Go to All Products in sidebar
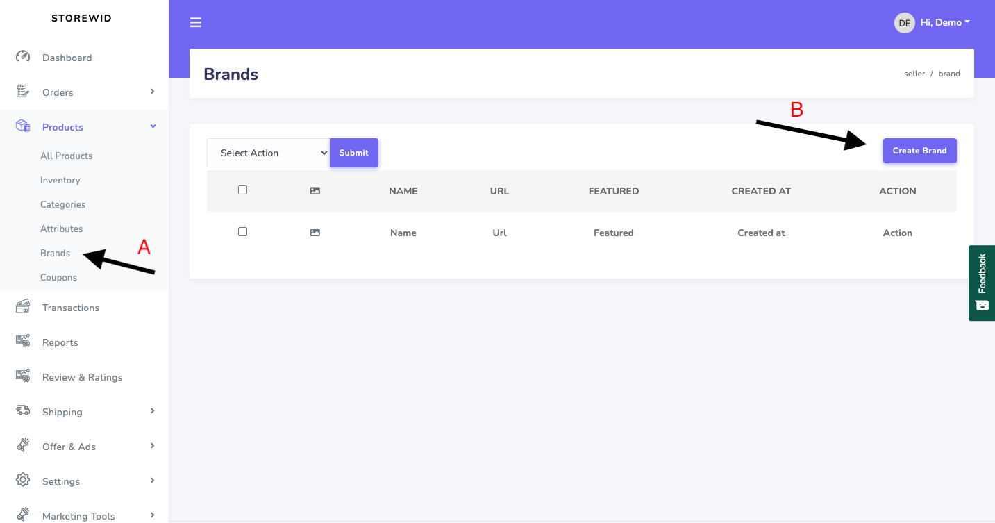Screen dimensions: 995x523 point(66,156)
